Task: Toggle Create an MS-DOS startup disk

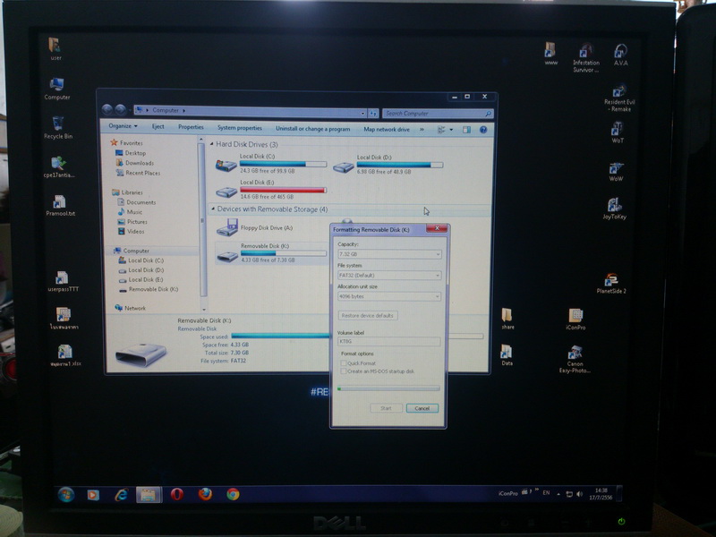Action: click(x=344, y=371)
